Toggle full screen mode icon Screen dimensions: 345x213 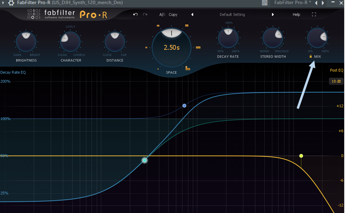point(314,14)
